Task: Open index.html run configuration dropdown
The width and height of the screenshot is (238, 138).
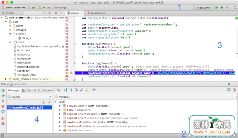Action: point(203,8)
